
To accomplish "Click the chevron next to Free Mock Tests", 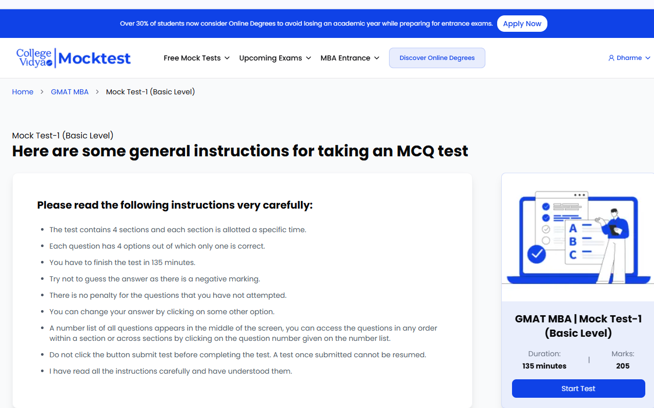I will coord(227,58).
